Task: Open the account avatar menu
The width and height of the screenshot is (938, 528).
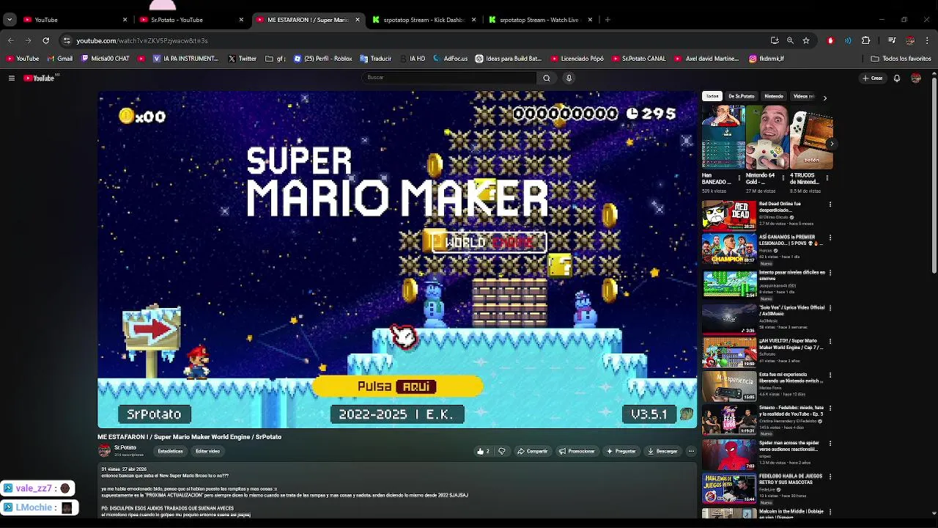Action: tap(916, 78)
